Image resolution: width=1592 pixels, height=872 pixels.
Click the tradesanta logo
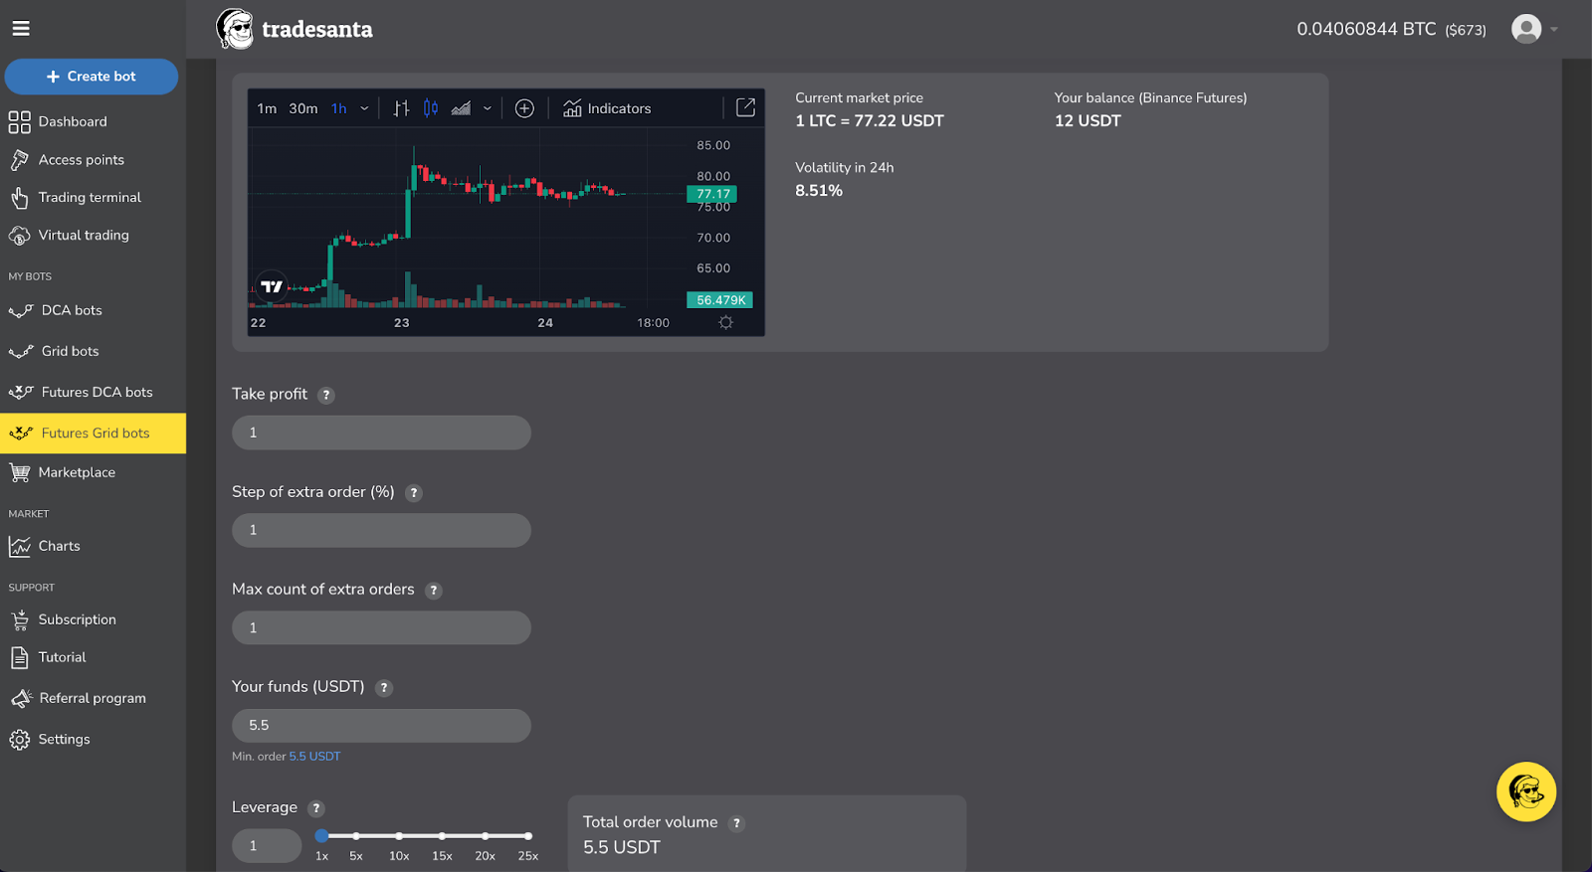(x=295, y=29)
